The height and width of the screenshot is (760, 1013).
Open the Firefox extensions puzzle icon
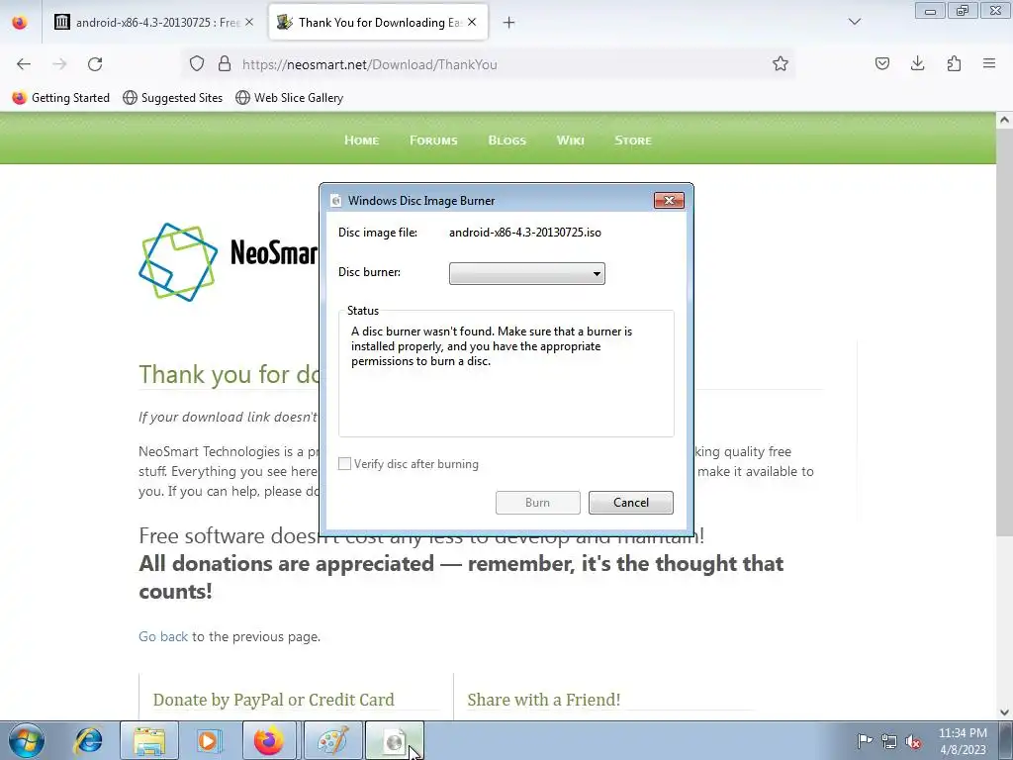[x=954, y=64]
